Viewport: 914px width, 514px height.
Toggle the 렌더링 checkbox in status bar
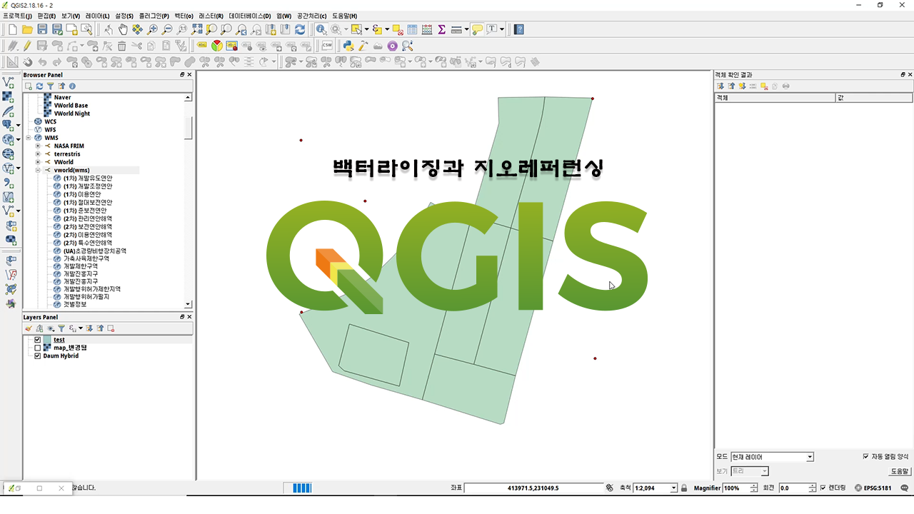pos(823,488)
